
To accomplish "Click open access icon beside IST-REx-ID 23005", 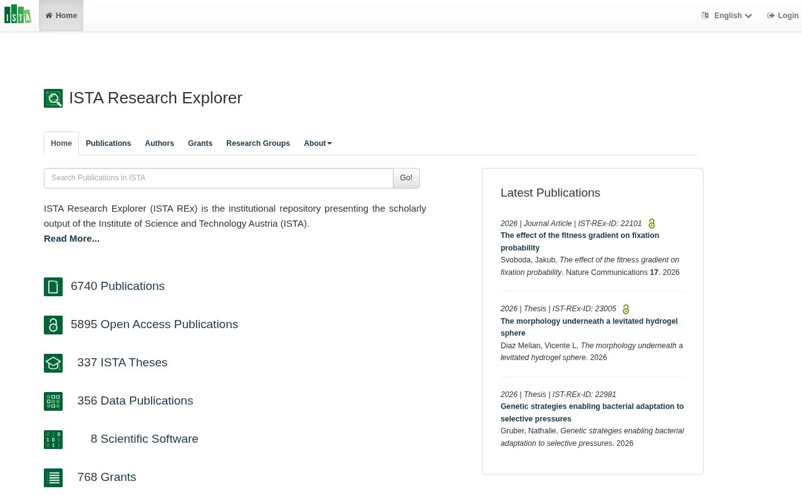I will 626,309.
